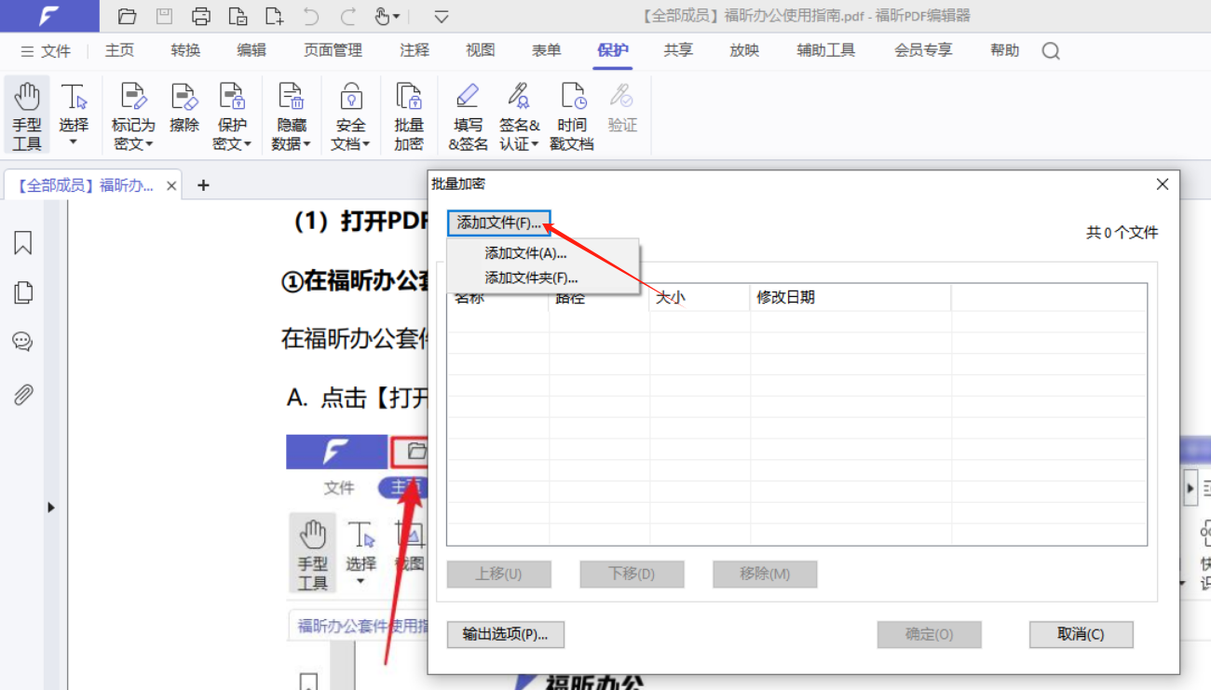The height and width of the screenshot is (690, 1211).
Task: Open the Attachments paperclip panel
Action: coord(23,394)
